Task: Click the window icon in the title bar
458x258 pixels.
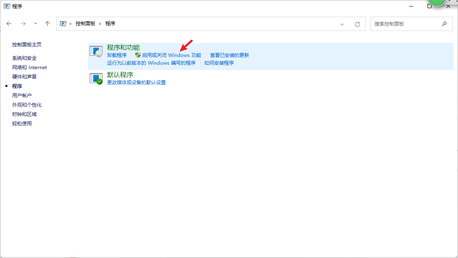Action: click(7, 6)
